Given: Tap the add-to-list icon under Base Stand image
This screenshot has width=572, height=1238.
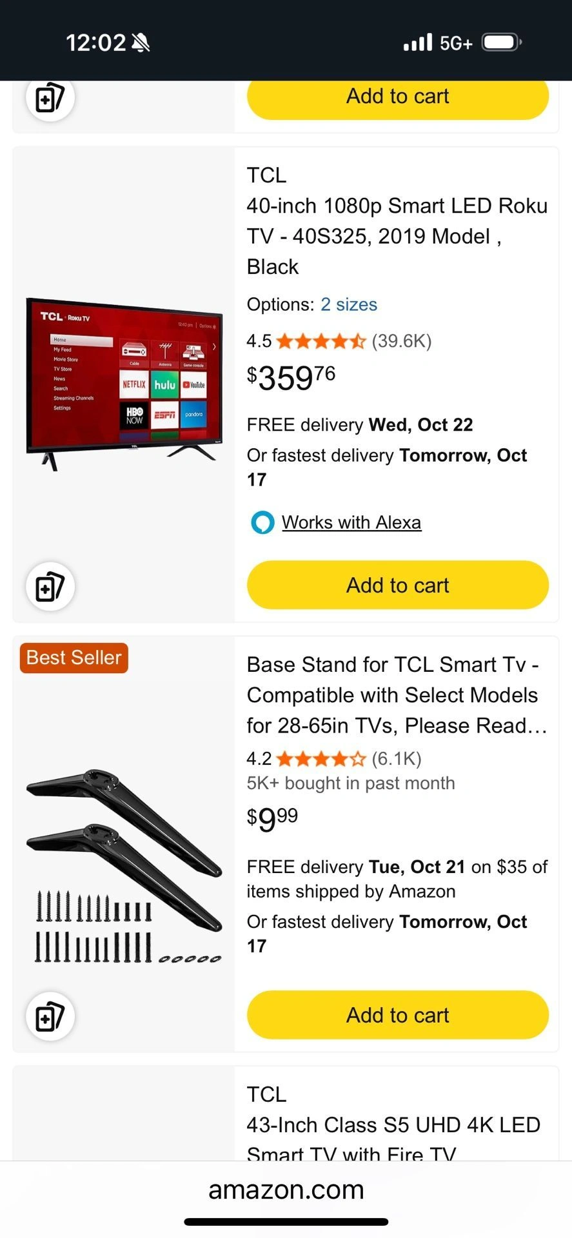Looking at the screenshot, I should pyautogui.click(x=50, y=1016).
